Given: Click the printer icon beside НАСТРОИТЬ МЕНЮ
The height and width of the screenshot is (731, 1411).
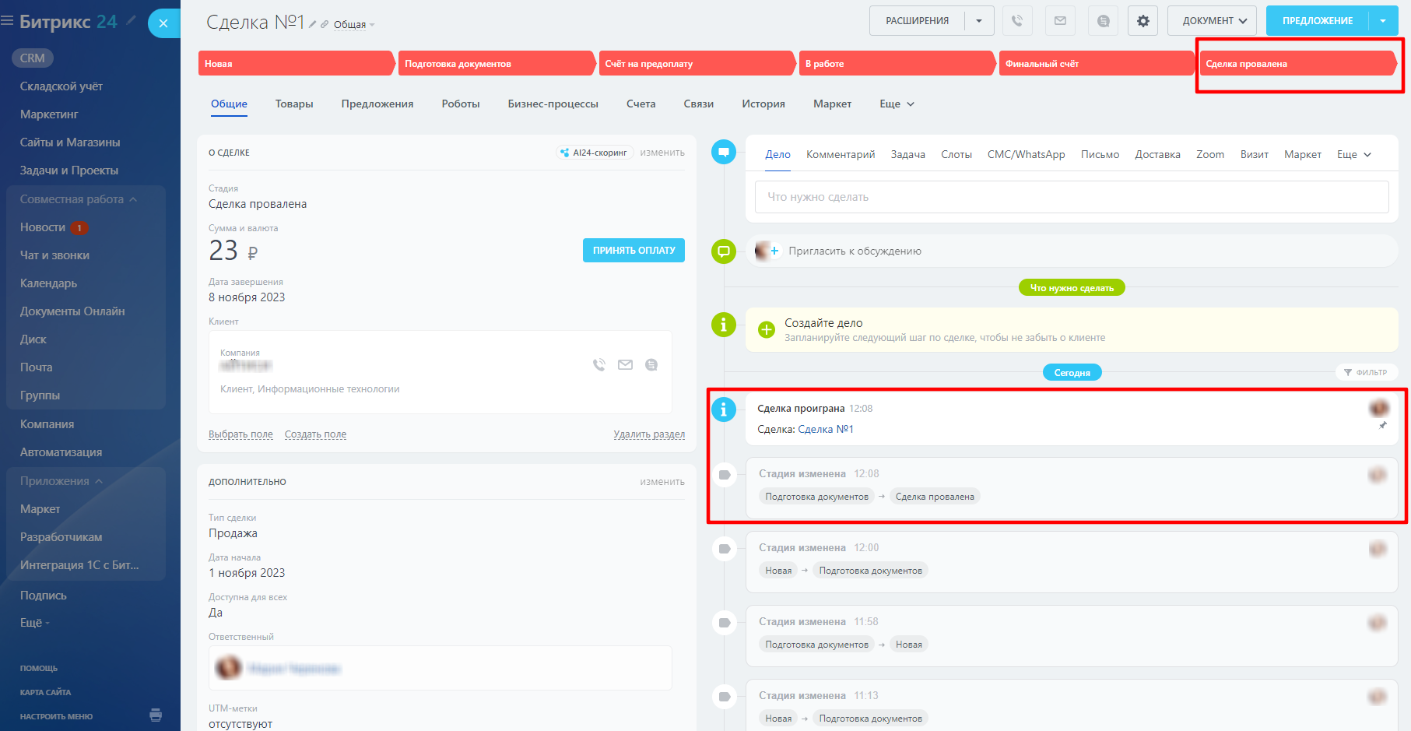Looking at the screenshot, I should pos(156,715).
